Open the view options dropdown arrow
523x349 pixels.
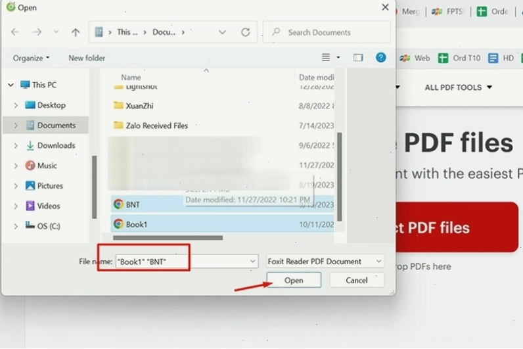pyautogui.click(x=338, y=57)
